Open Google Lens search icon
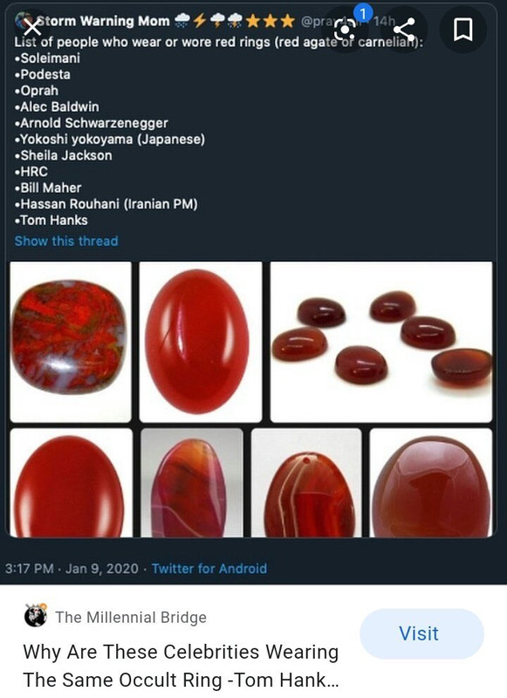This screenshot has width=507, height=698. tap(345, 30)
